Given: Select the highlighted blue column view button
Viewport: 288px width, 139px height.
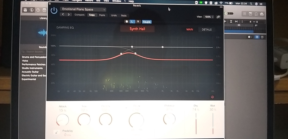Looking at the screenshot, I should tap(257, 37).
